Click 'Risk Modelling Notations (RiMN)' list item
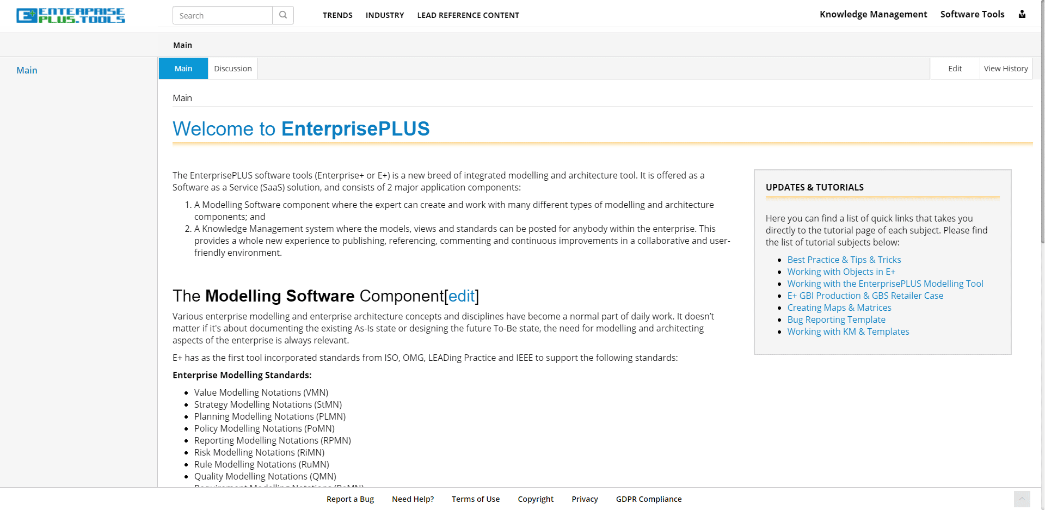 pyautogui.click(x=260, y=452)
